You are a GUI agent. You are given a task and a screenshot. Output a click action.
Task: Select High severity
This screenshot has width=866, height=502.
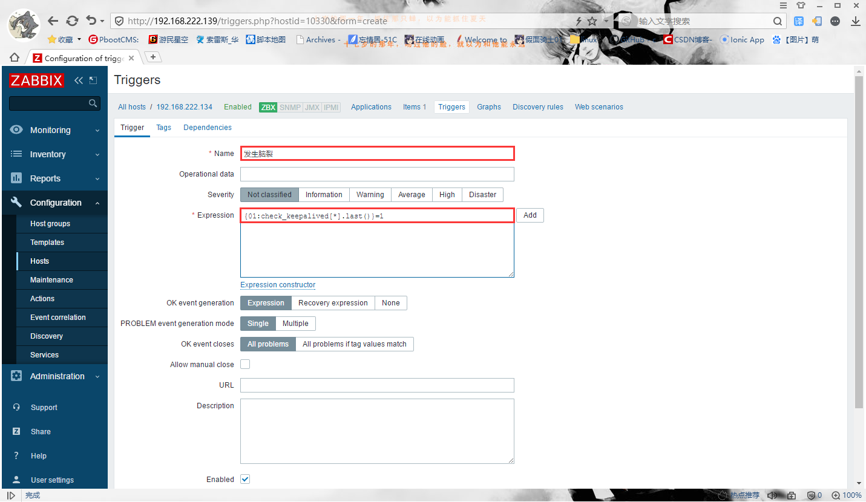(447, 195)
